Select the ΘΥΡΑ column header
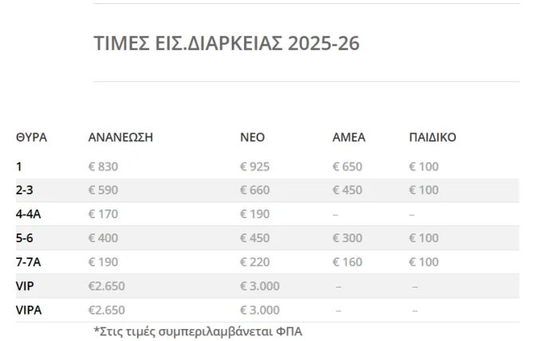Screen dimensions: 542x341 pos(31,138)
